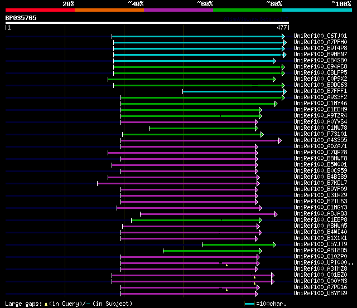Open hit UniRef100_B0C959
The height and width of the screenshot is (308, 357).
(320, 170)
